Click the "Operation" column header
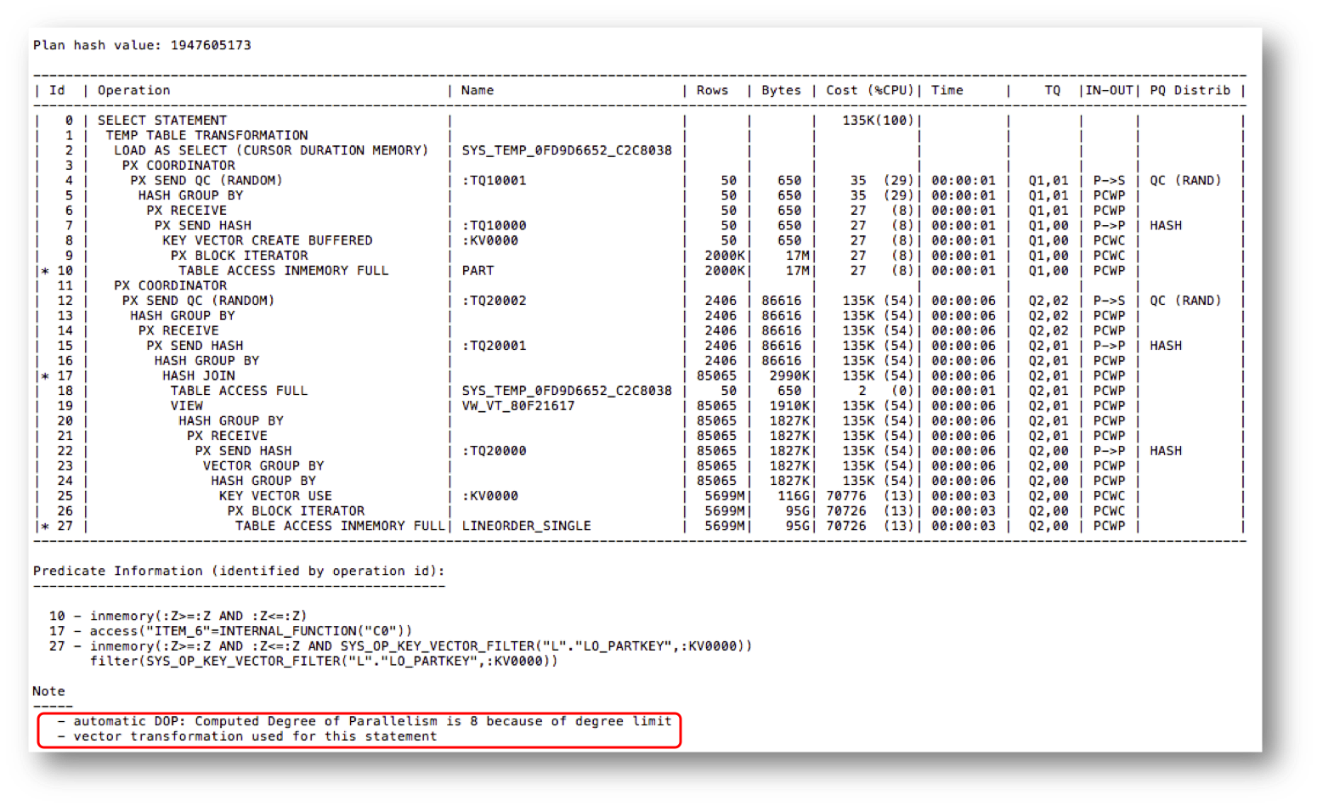This screenshot has height=806, width=1317. click(x=133, y=90)
